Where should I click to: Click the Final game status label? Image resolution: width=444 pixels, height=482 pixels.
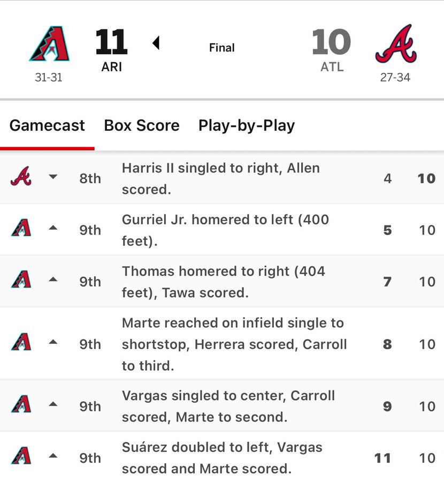click(222, 48)
